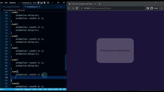Click animation-delay:8s on line 86
Image resolution: width=164 pixels, height=92 pixels.
[27, 66]
